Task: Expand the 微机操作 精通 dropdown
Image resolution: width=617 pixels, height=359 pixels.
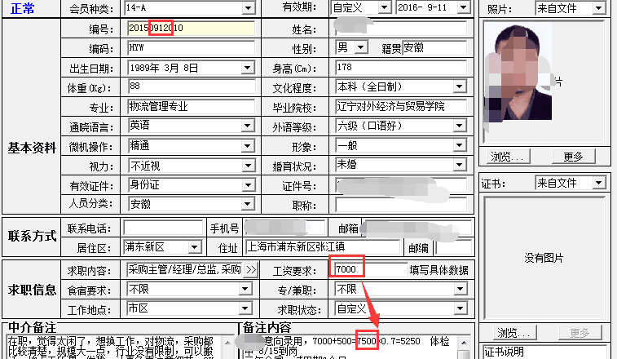Action: 247,146
